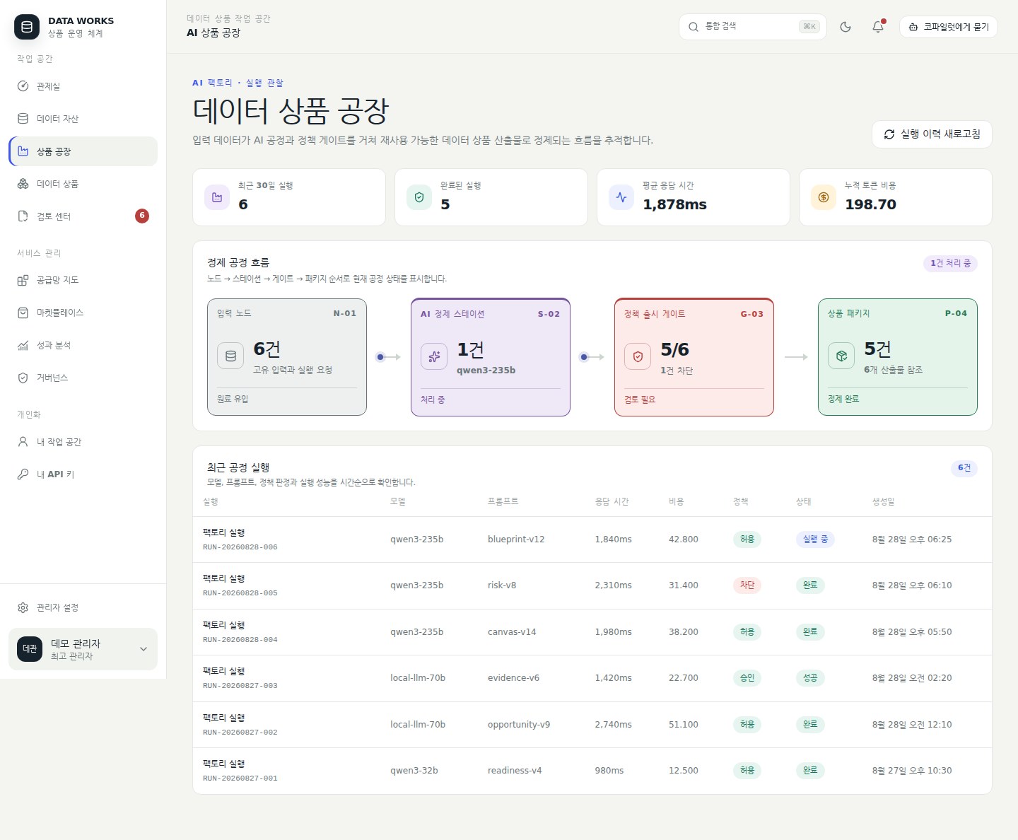Click the 6 badge on 검토 센터

coord(142,216)
